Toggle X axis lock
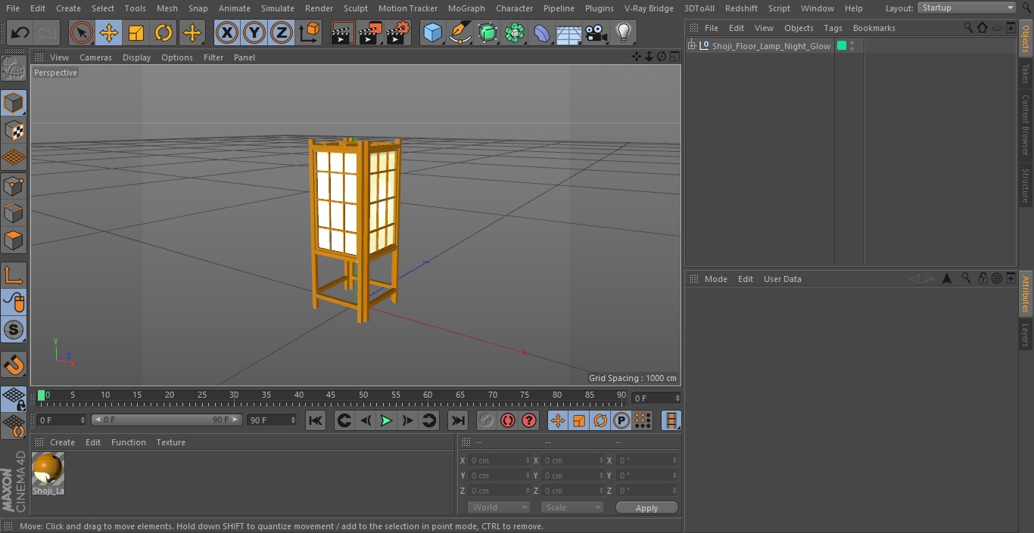The image size is (1034, 533). (226, 33)
